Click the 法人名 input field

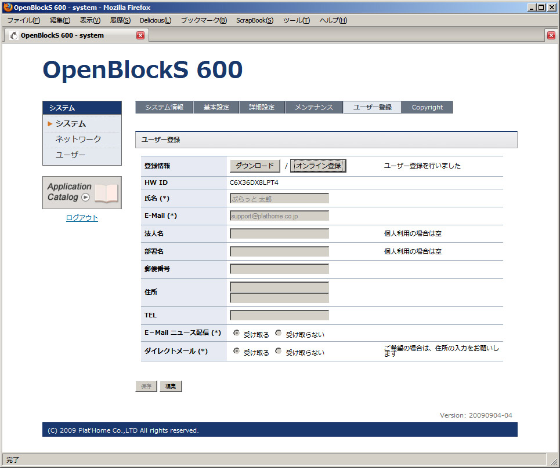[279, 234]
